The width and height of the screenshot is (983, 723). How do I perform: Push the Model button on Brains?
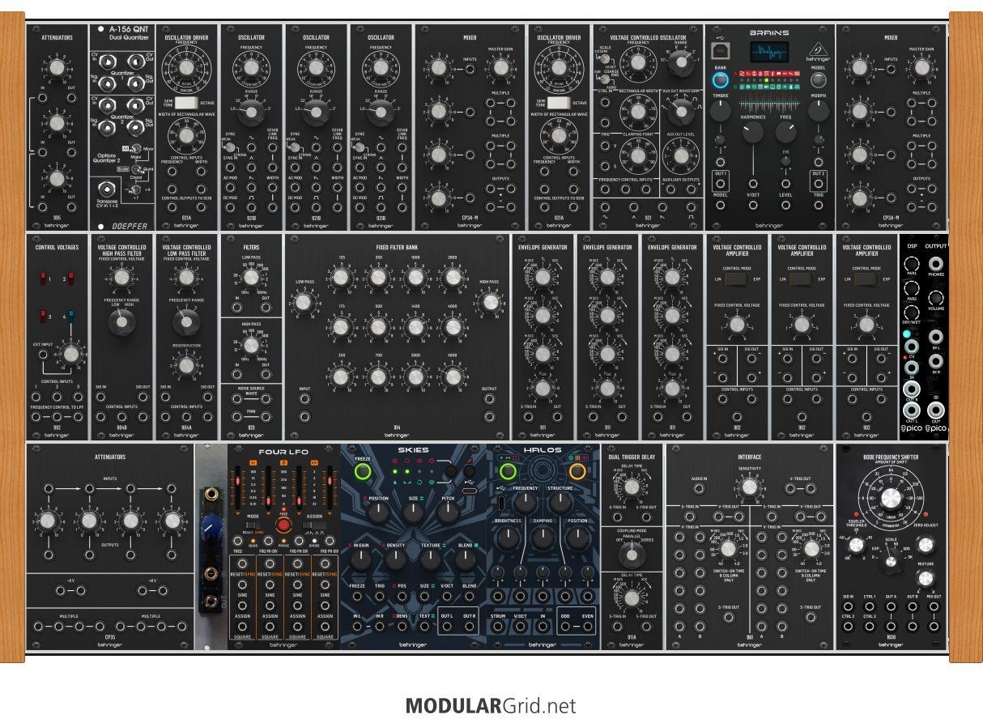click(818, 80)
